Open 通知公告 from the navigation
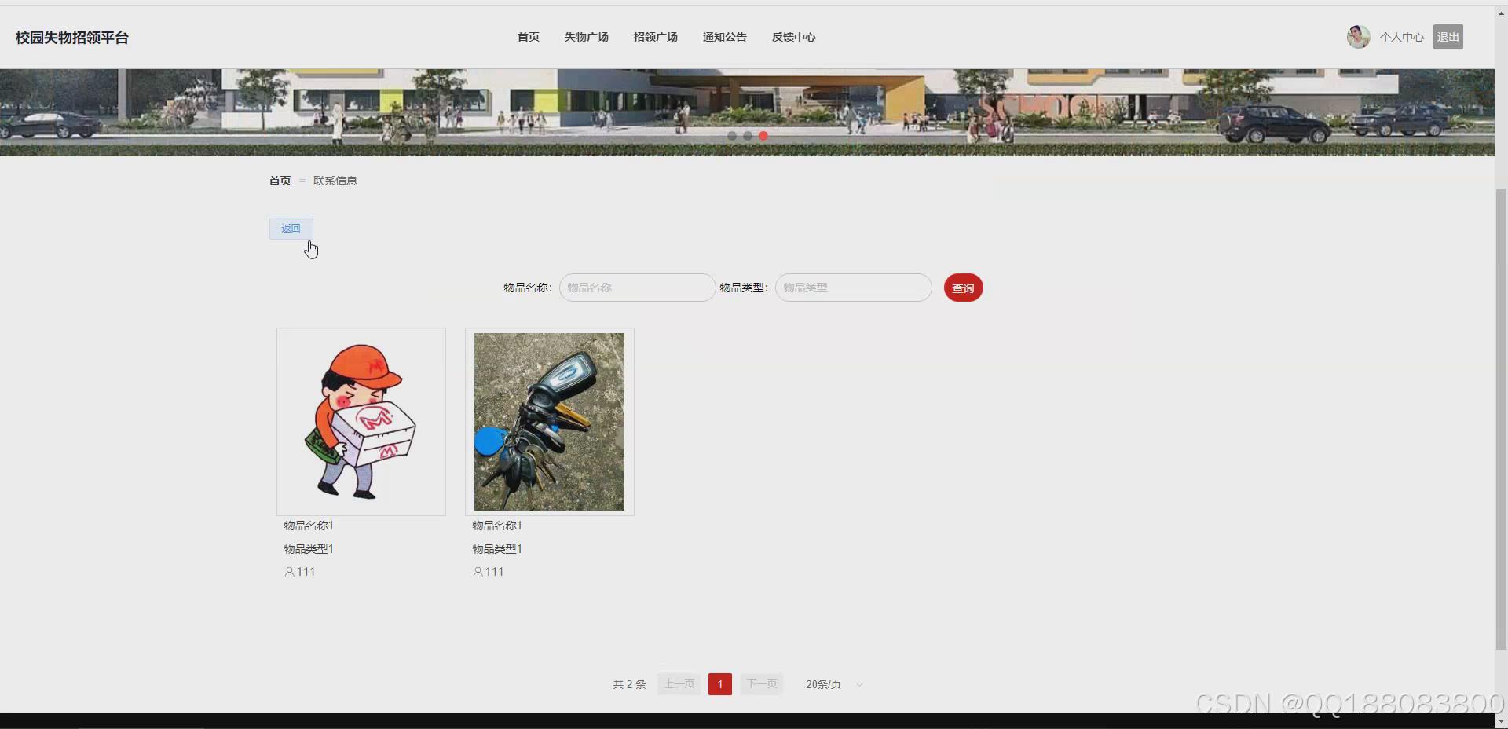 point(724,37)
